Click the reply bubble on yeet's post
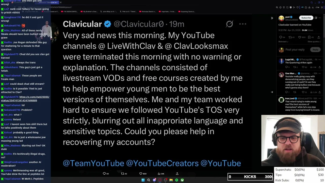Screen dimensions: 325x183 281,37
